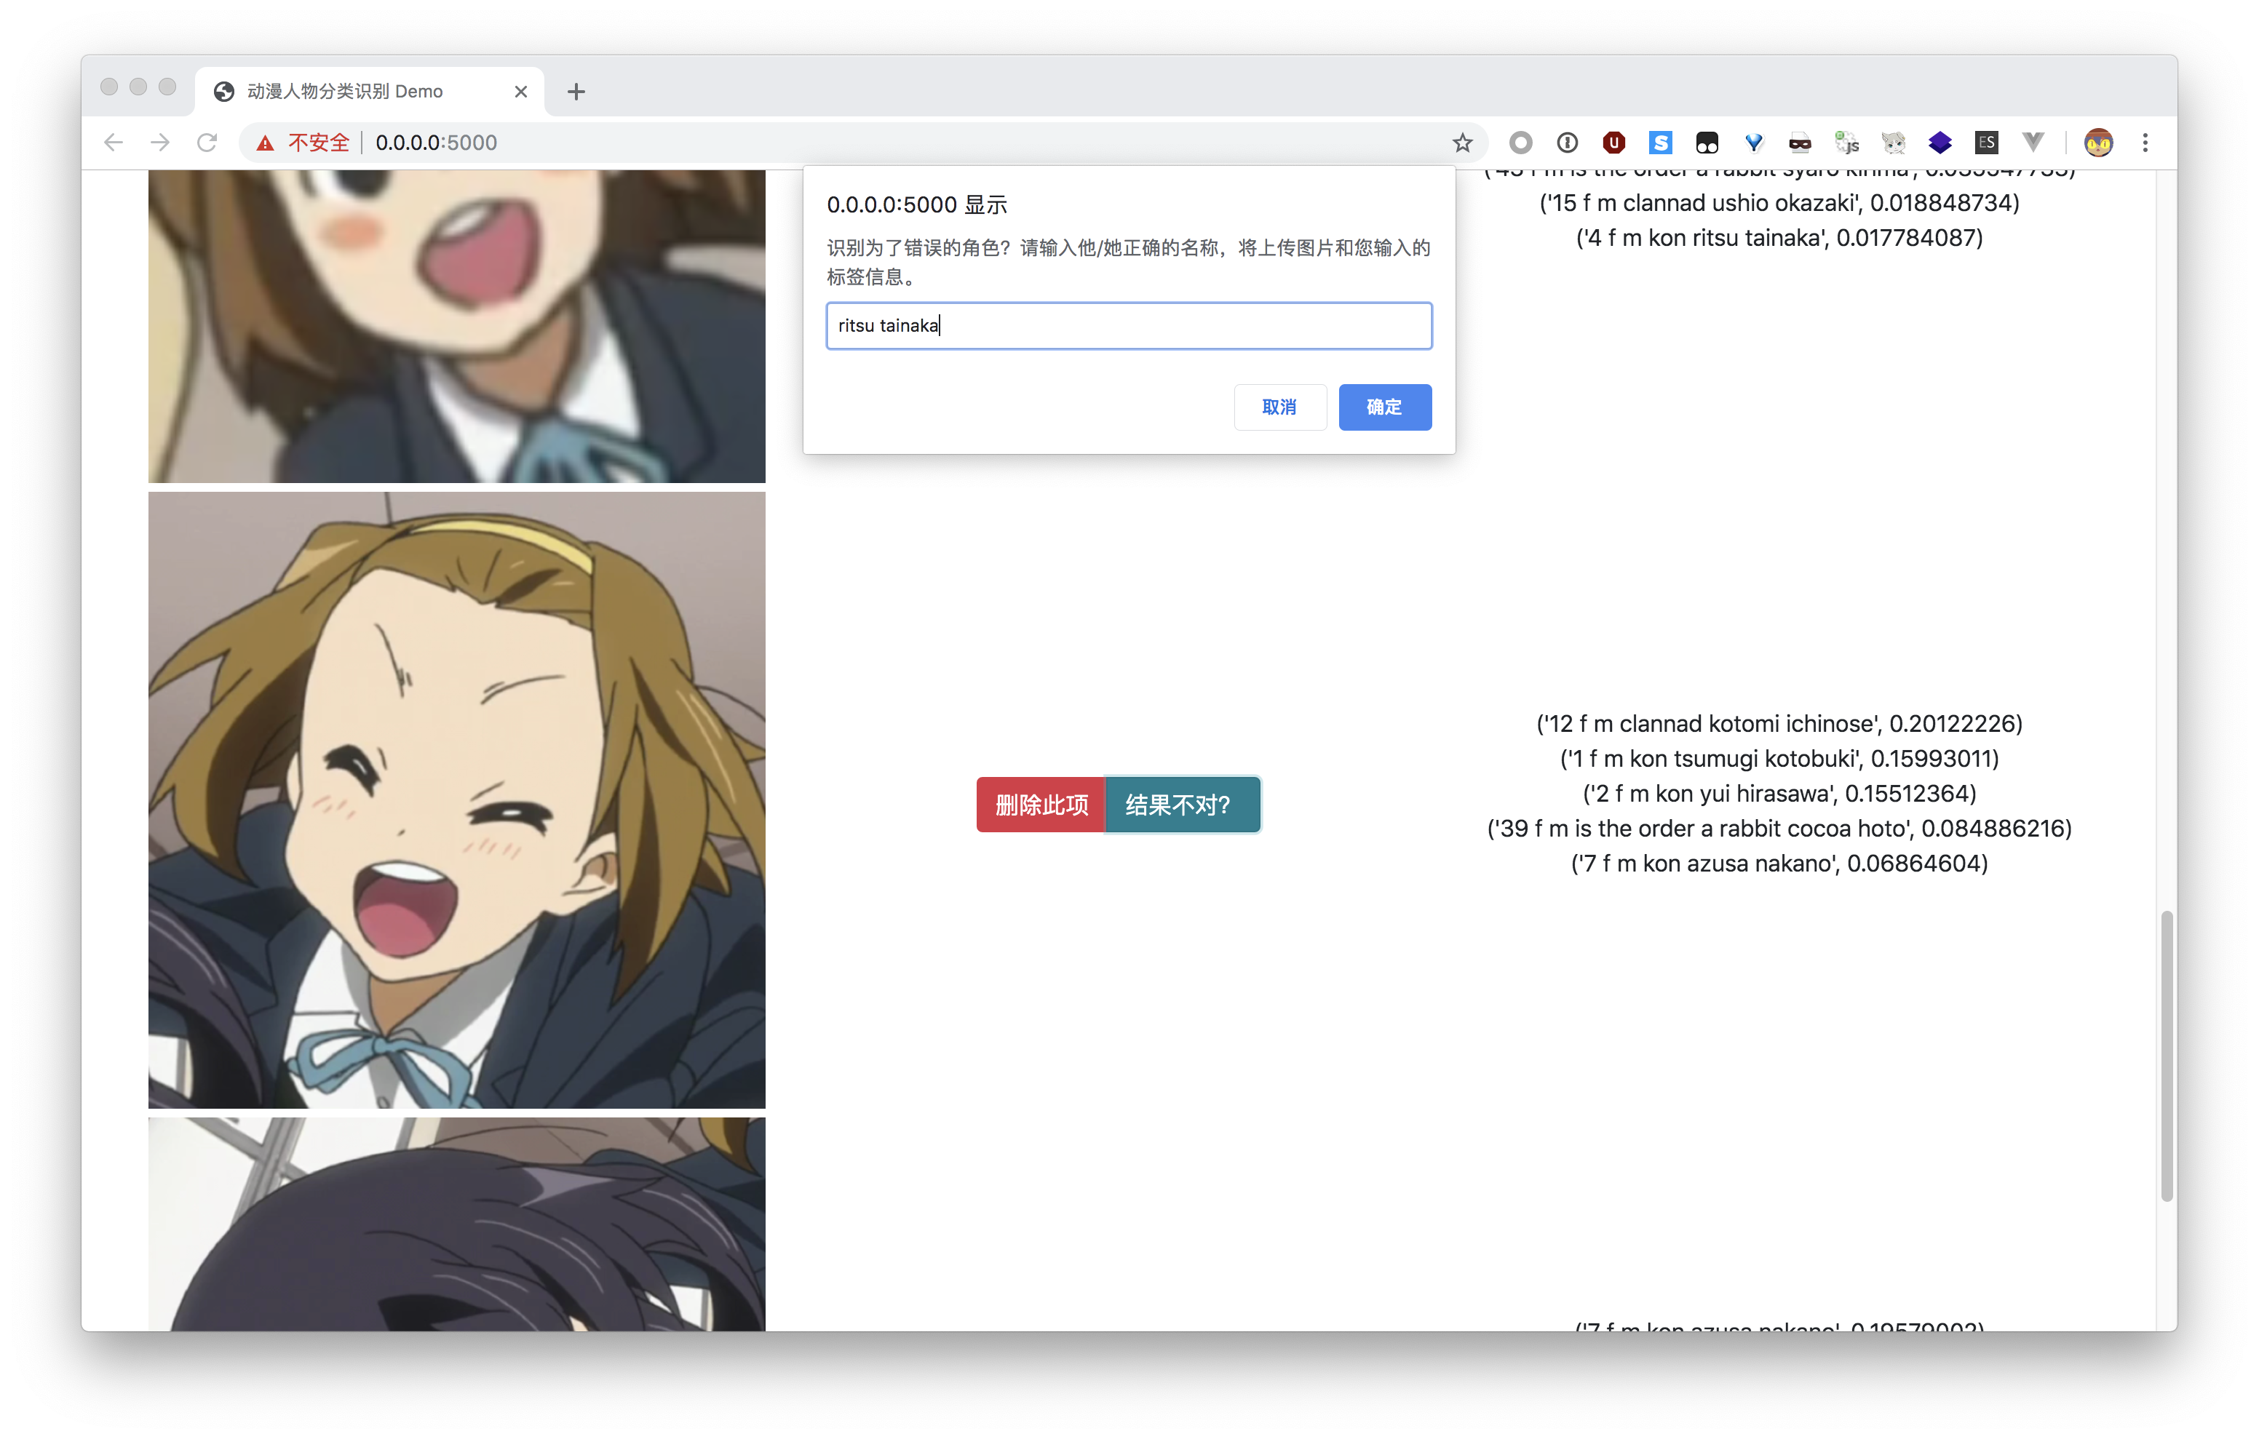
Task: Open the blue funnel extension icon
Action: [1753, 143]
